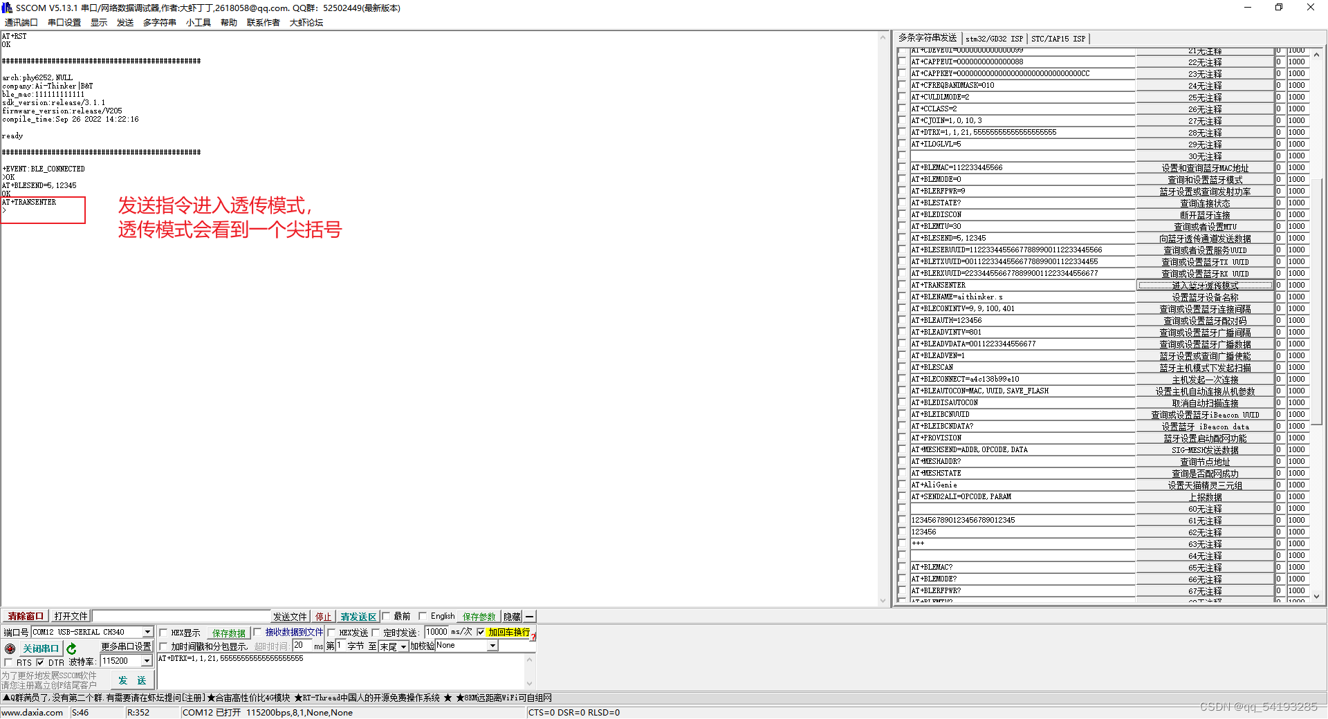Screen dimensions: 1328x719
Task: Open the 帮助 menu
Action: pyautogui.click(x=229, y=23)
